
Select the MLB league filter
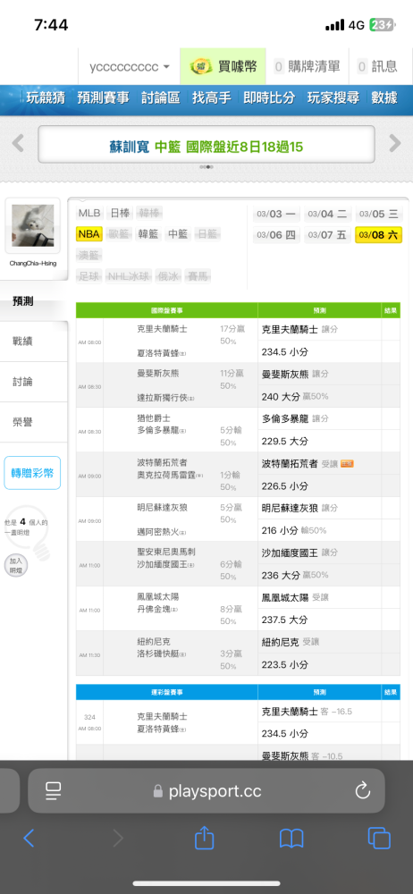[x=89, y=214]
